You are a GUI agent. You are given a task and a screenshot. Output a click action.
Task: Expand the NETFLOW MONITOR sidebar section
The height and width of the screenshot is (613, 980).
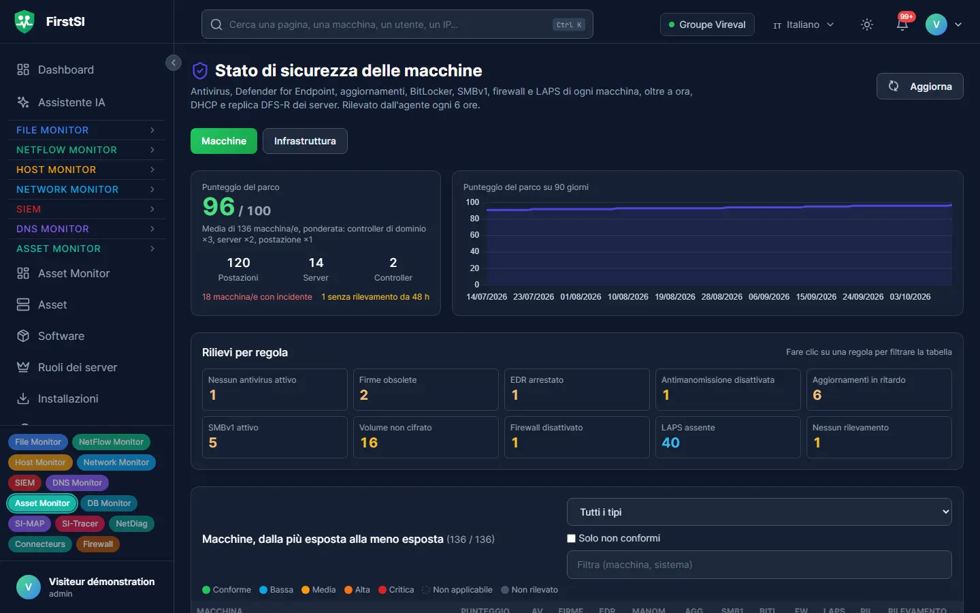(86, 150)
